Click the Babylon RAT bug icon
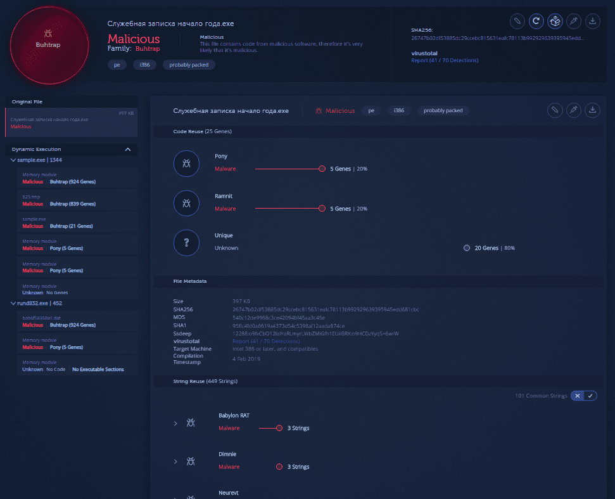This screenshot has height=499, width=615. [191, 422]
